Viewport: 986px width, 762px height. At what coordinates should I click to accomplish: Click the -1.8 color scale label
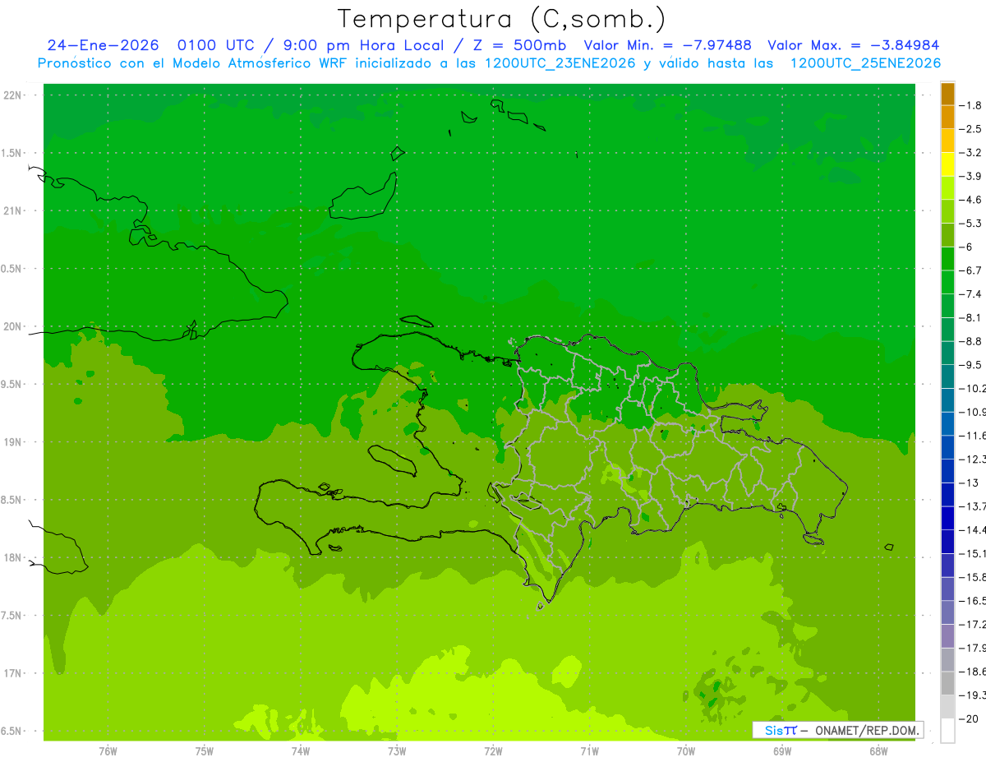[x=972, y=105]
